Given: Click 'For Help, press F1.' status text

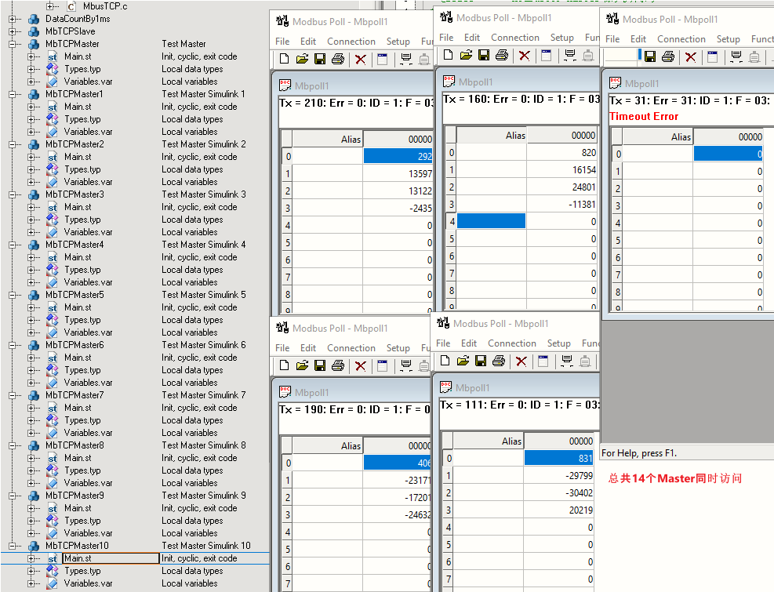Looking at the screenshot, I should click(639, 453).
